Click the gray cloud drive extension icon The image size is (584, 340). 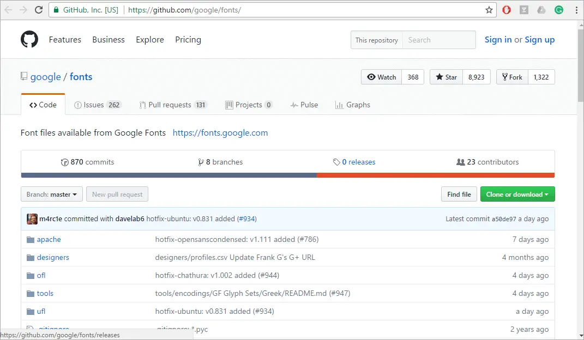coord(541,10)
